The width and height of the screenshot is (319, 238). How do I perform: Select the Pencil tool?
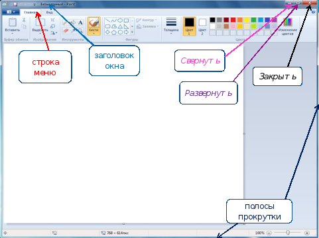pyautogui.click(x=65, y=22)
